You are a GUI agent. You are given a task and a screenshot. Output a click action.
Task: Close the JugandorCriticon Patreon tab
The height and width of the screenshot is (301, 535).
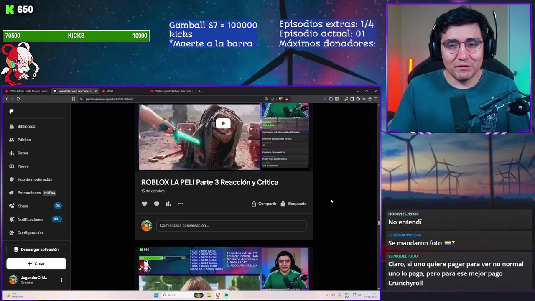[95, 91]
